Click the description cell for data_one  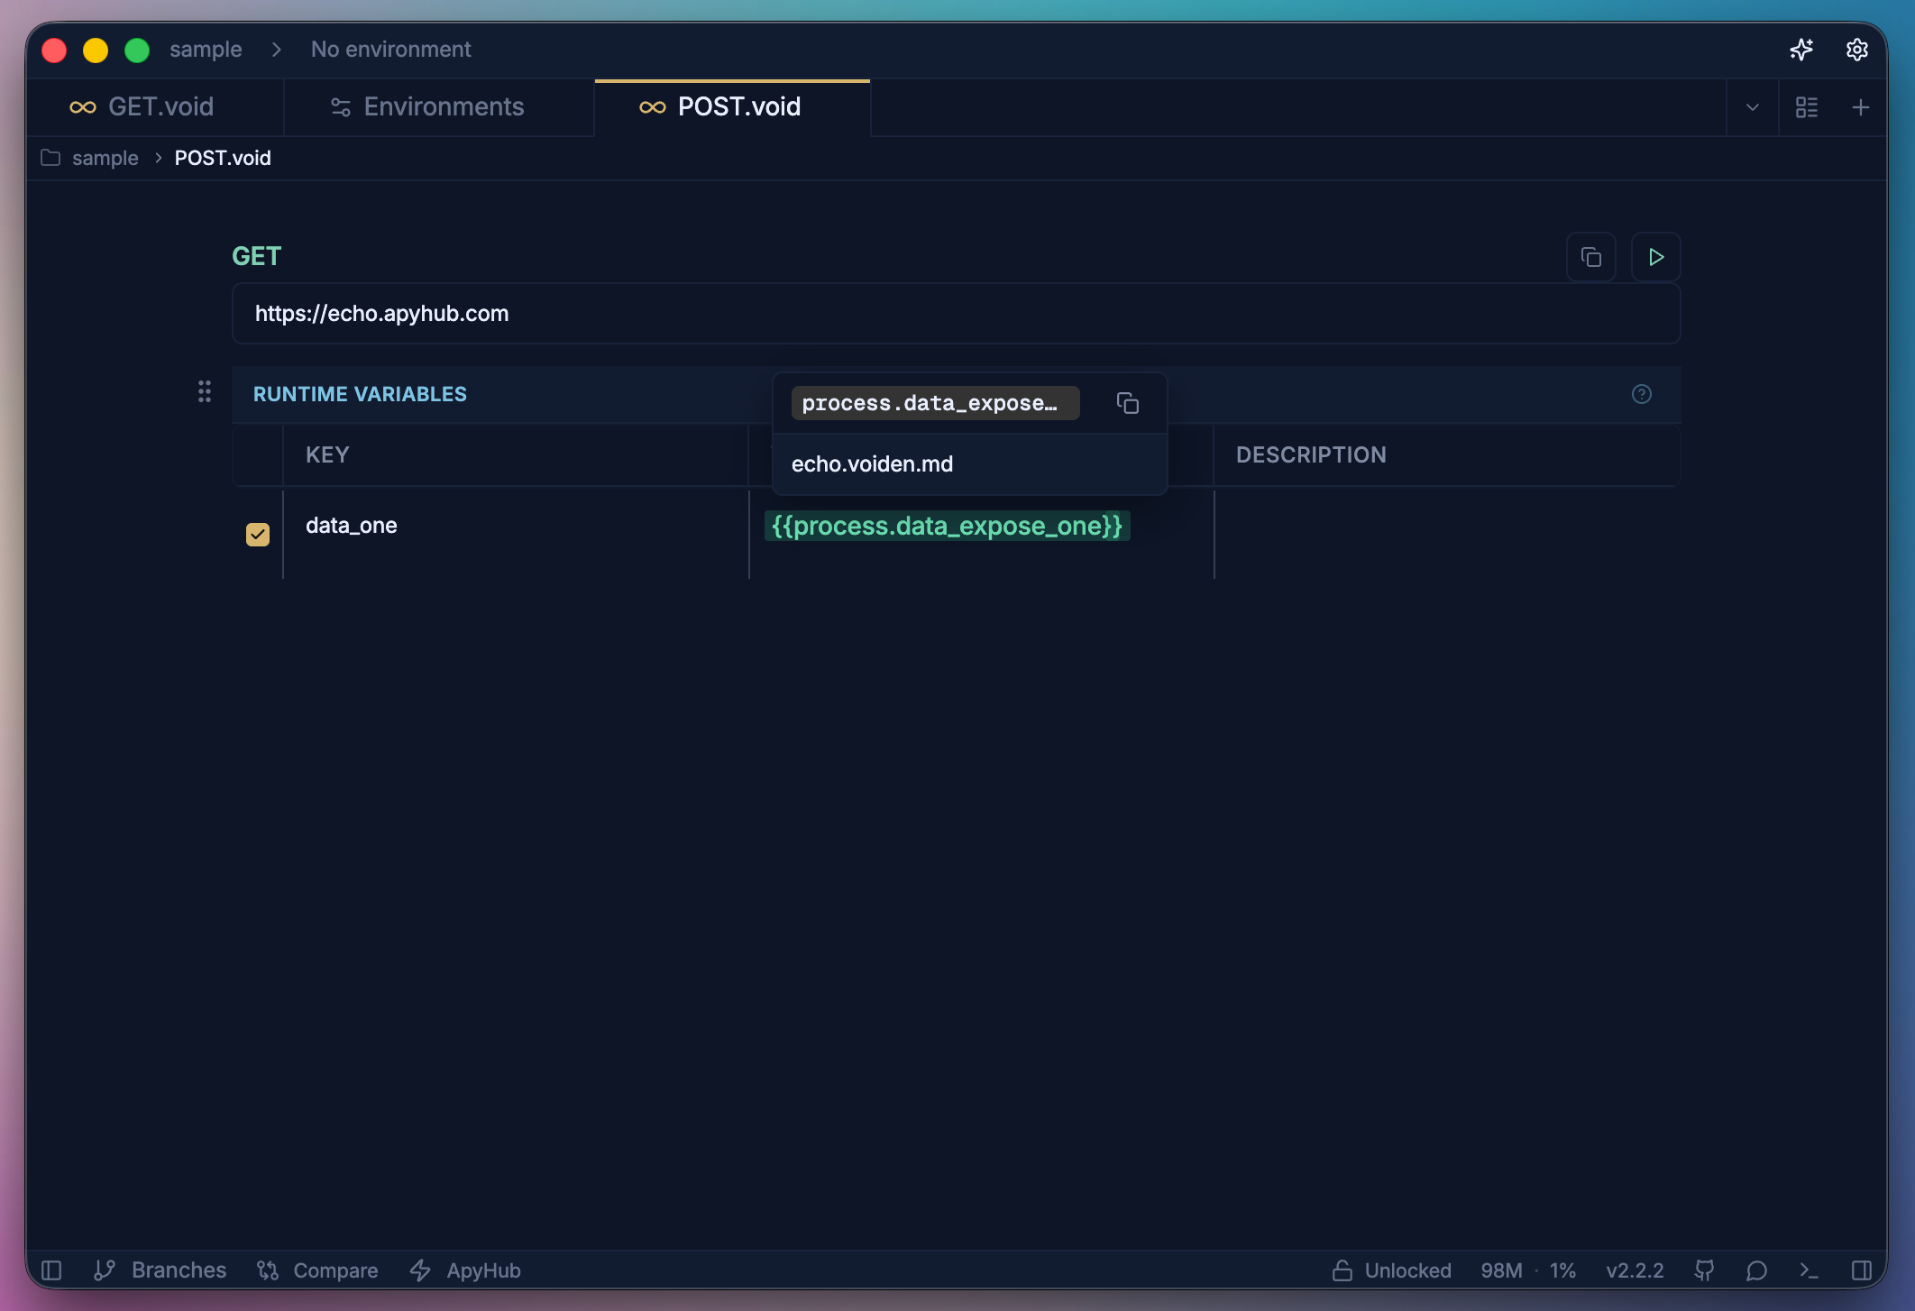pyautogui.click(x=1447, y=534)
